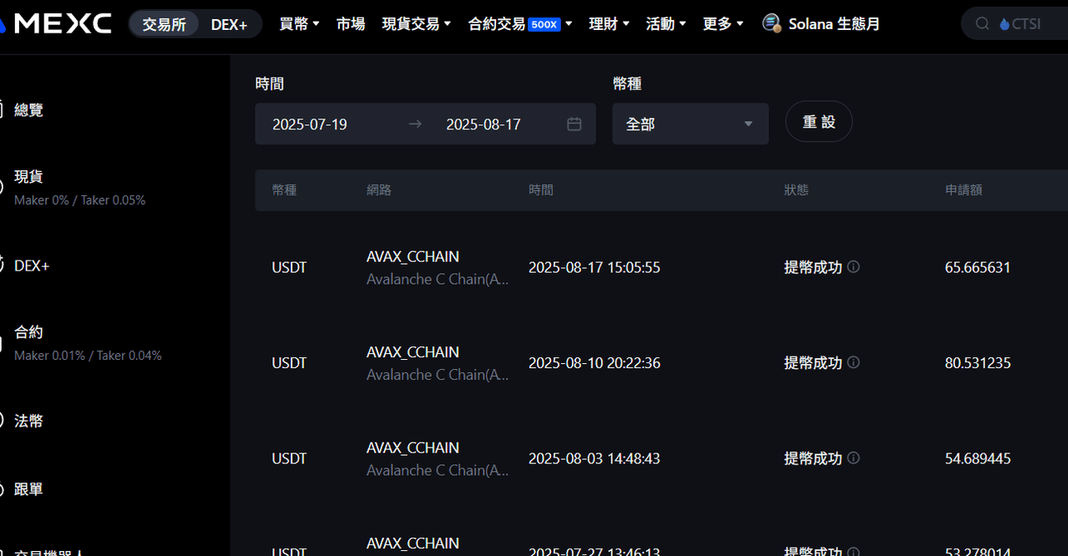1068x556 pixels.
Task: Click amount 54.689445
Action: click(x=978, y=458)
